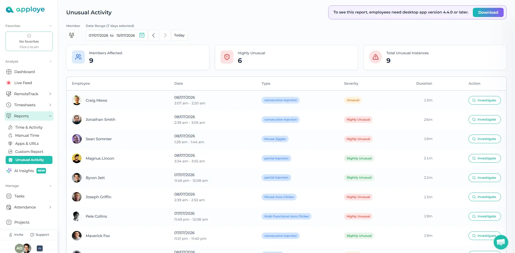Open Support from sidebar footer
Screen dimensions: 515x253
pyautogui.click(x=40, y=235)
